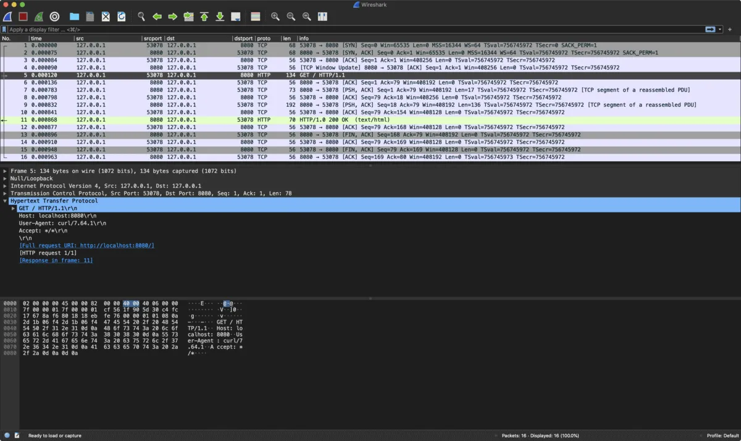Toggle auto-scroll during live capture

coord(235,17)
